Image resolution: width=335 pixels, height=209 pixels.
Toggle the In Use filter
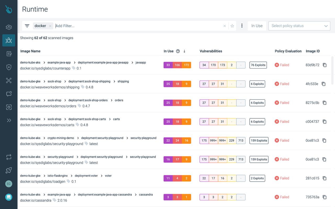257,26
